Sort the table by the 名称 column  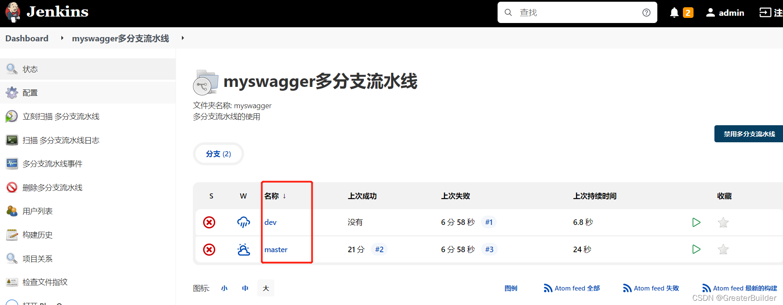click(275, 196)
